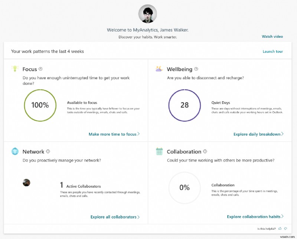Click the Focus question about uninterrupted time

76,80
